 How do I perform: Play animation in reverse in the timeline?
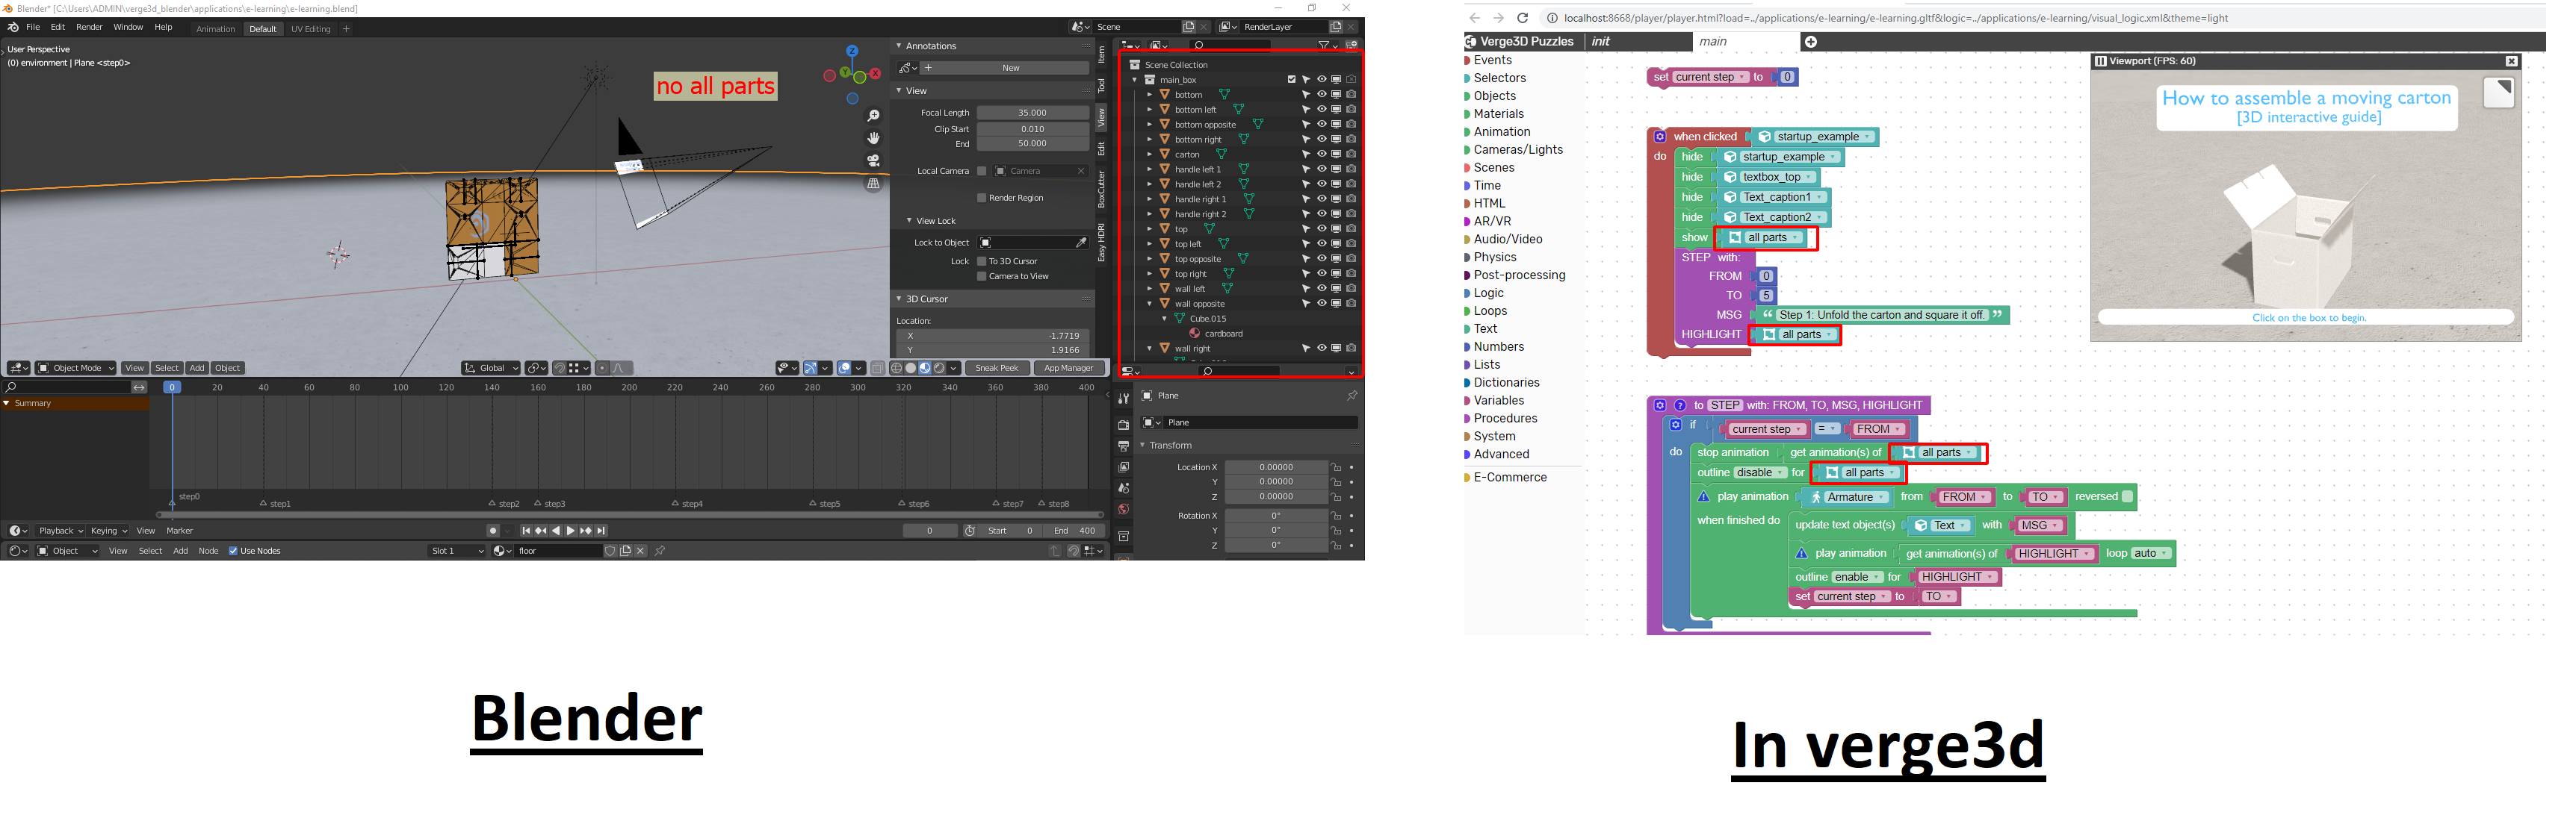pos(556,531)
